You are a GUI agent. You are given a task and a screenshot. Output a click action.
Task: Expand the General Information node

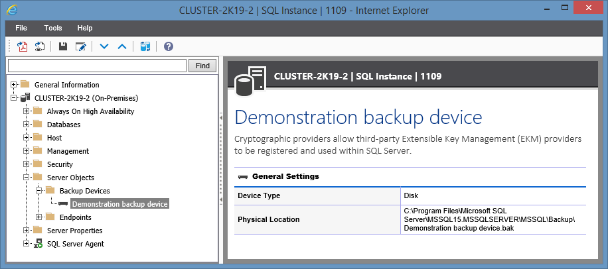tap(14, 84)
